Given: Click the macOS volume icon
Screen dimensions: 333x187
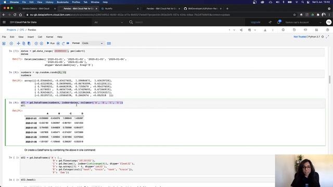Looking at the screenshot, I should [x=277, y=2].
